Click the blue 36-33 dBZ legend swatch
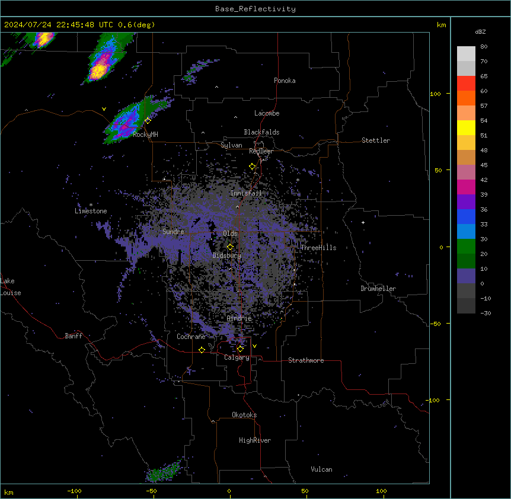This screenshot has width=511, height=499. 466,216
